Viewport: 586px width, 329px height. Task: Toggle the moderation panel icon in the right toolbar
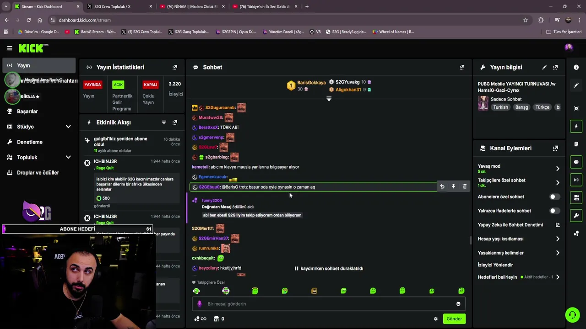point(576,197)
